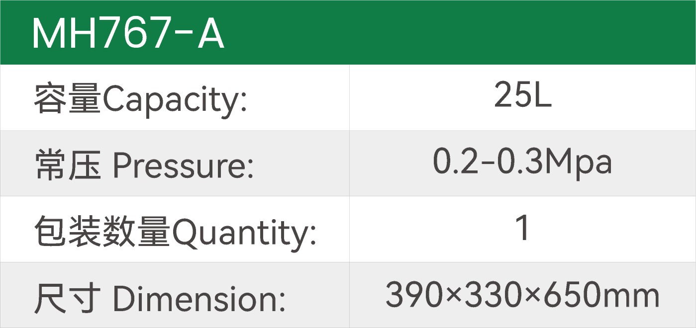Click the 容量 Chinese capacity text

[67, 99]
